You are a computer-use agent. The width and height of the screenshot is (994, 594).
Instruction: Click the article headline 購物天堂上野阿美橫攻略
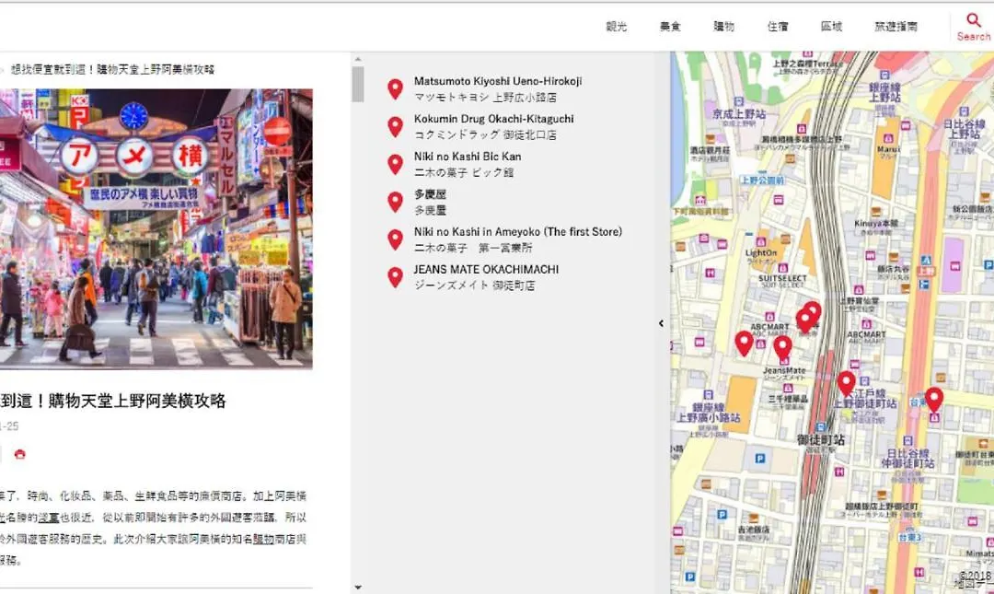point(113,401)
